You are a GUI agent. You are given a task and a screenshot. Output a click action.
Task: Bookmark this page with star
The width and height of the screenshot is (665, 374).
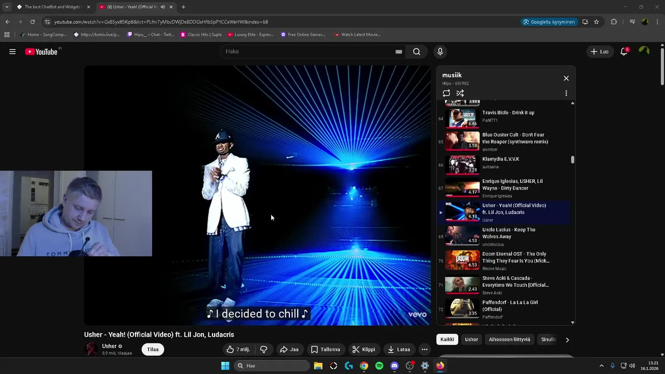tap(596, 22)
